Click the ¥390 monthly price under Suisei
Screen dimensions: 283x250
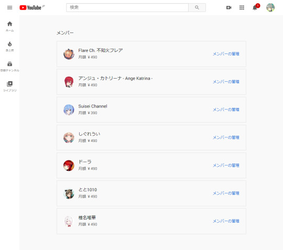pos(88,113)
